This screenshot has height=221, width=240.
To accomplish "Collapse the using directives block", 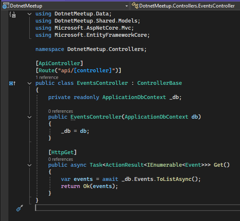I will (29, 14).
